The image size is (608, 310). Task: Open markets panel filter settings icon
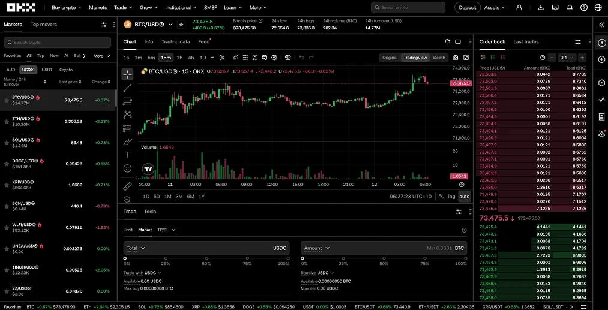click(104, 25)
